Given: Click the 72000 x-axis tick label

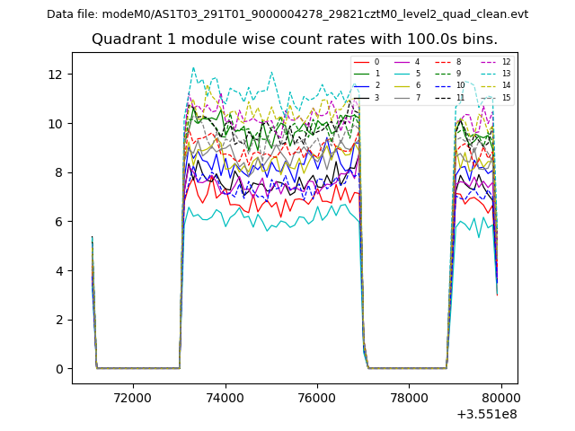Looking at the screenshot, I should pos(133,397).
